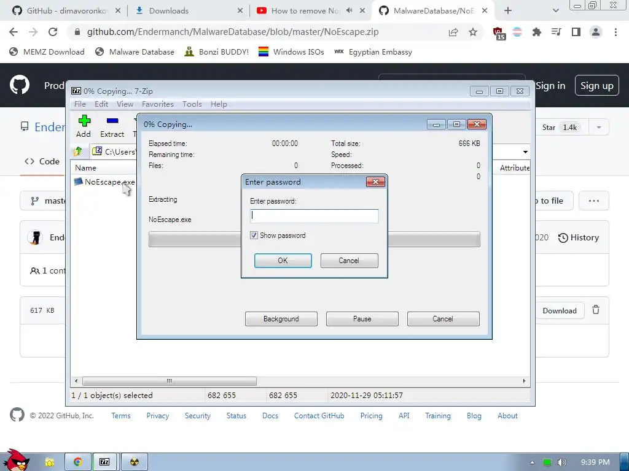Open 7-Zip Help menu
The image size is (629, 471).
(x=219, y=104)
